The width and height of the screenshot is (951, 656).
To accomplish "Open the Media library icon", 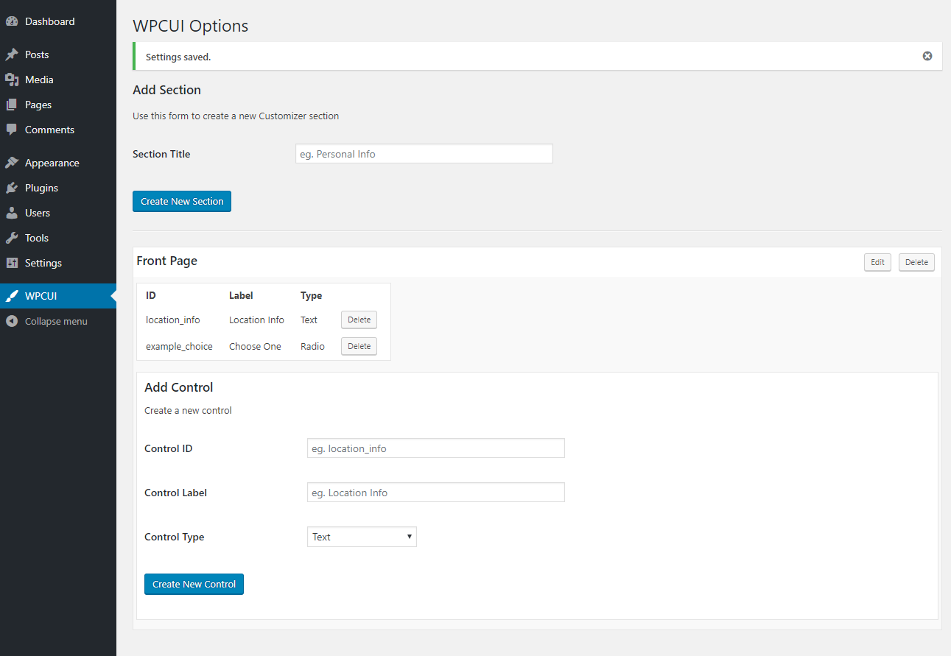I will (x=12, y=80).
